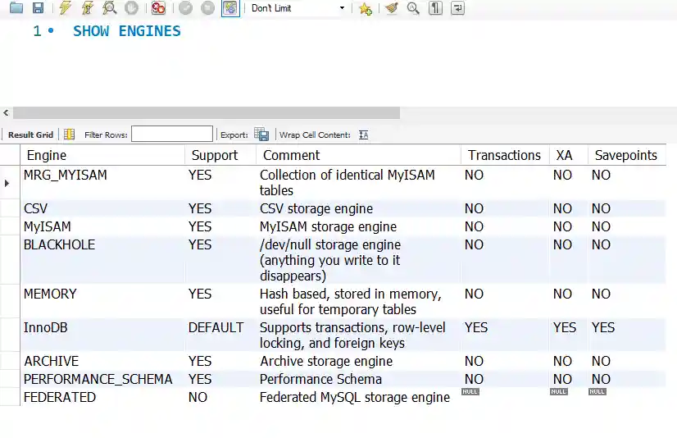677x438 pixels.
Task: Toggle the auto-commit mode icon
Action: coord(230,7)
